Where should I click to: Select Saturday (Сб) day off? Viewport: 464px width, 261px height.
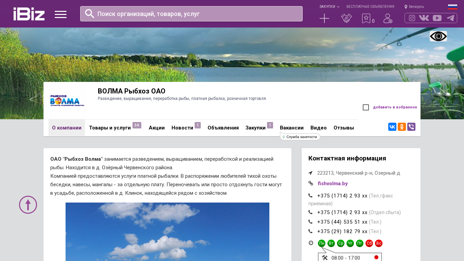coord(369,243)
